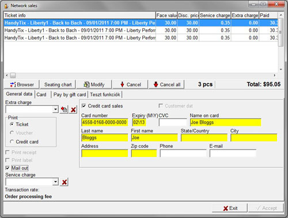This screenshot has width=288, height=218.
Task: Click the Zip code field
Action: (144, 154)
